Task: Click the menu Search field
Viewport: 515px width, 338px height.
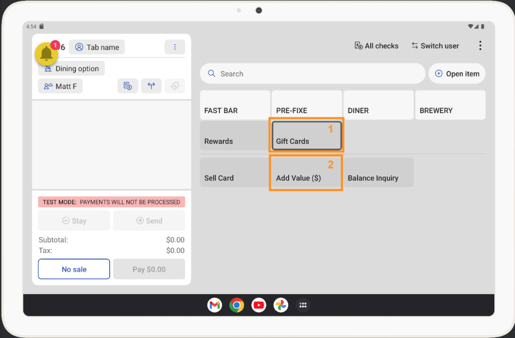Action: click(x=312, y=73)
